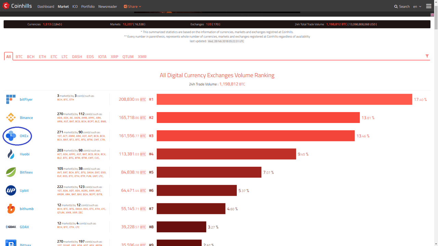The height and width of the screenshot is (246, 438).
Task: Select the EOS currency tab
Action: click(90, 57)
